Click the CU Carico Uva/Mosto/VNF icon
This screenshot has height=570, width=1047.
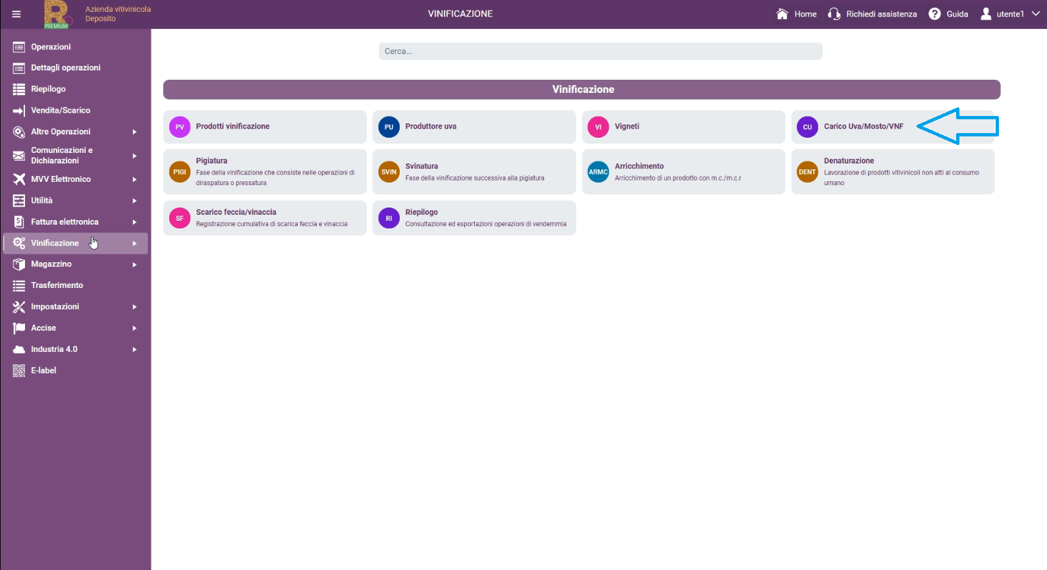click(x=807, y=127)
